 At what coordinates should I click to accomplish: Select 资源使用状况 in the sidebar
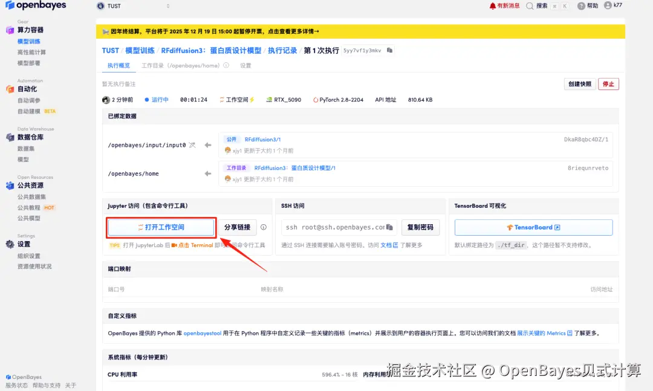coord(34,267)
